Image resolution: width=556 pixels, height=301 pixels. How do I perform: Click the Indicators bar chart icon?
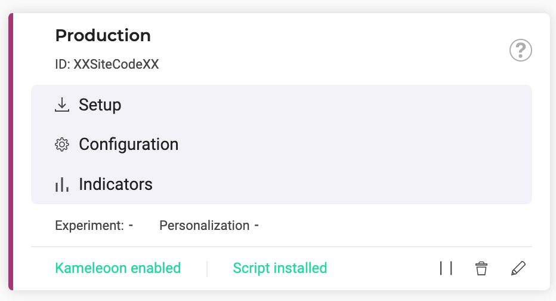(61, 185)
